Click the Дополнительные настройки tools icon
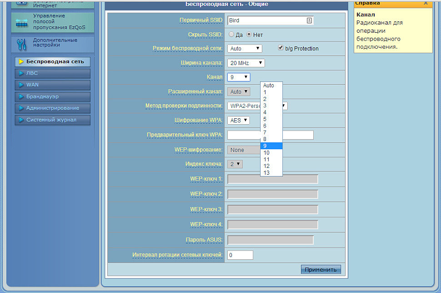Viewport: 441px width, 293px height. [22, 44]
